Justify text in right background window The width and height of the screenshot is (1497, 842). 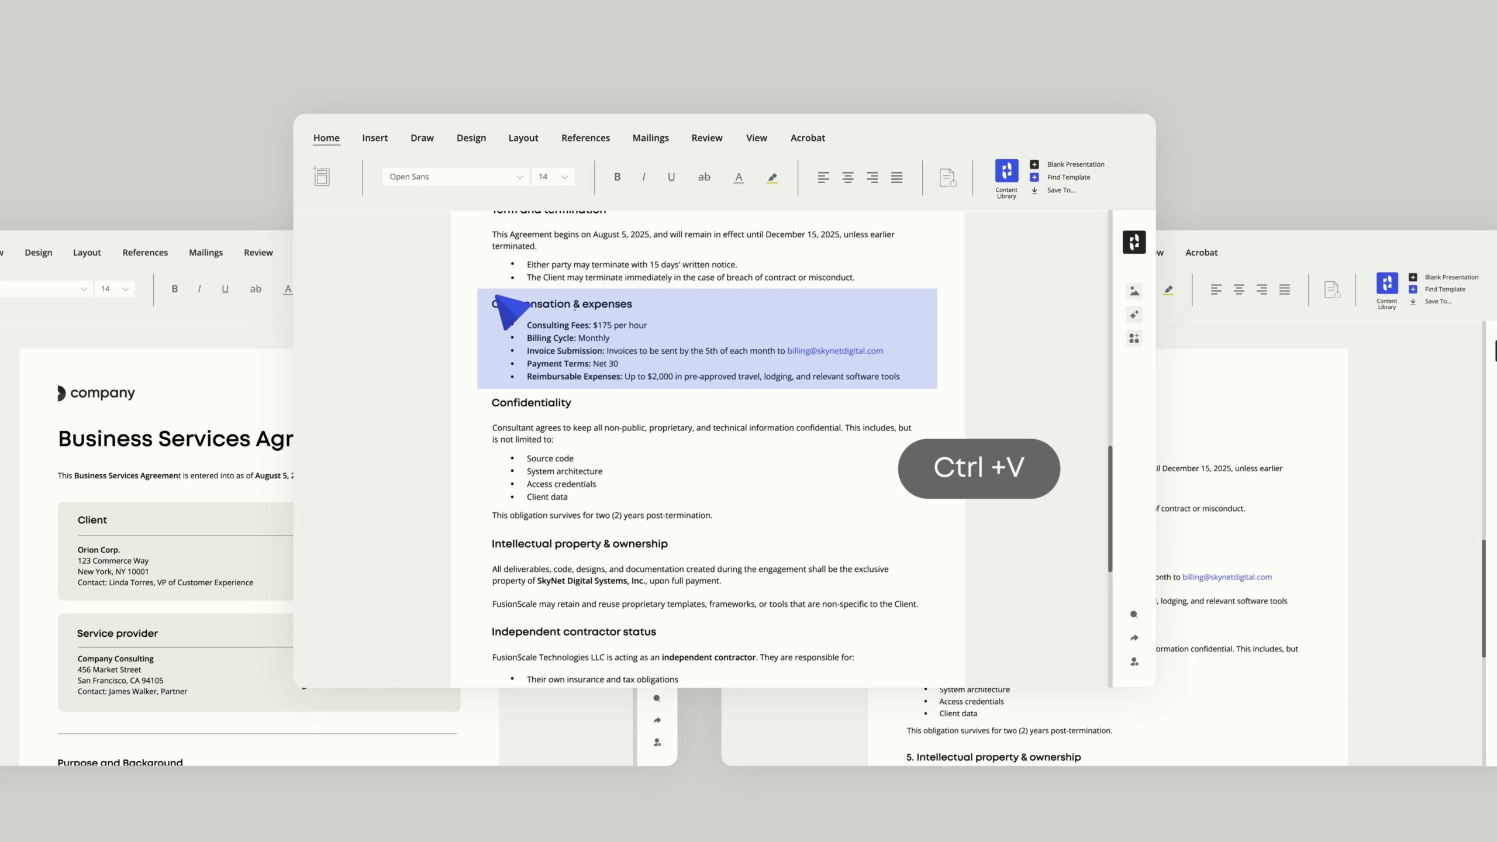pos(1285,289)
